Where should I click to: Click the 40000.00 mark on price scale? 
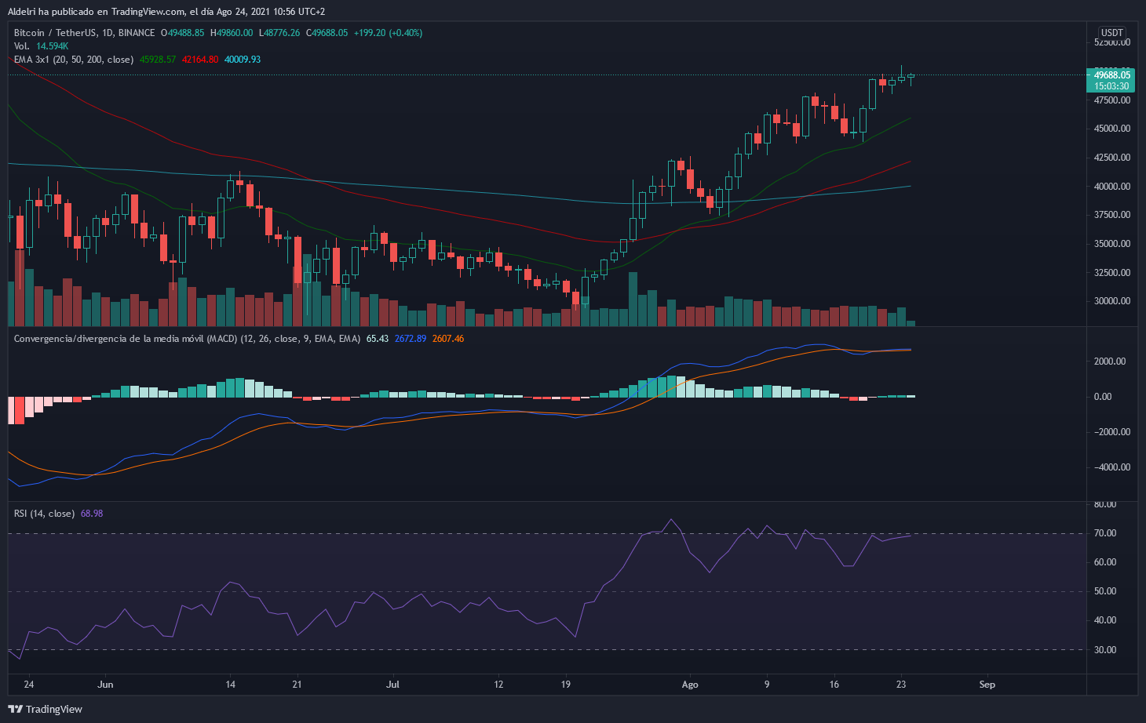1113,187
